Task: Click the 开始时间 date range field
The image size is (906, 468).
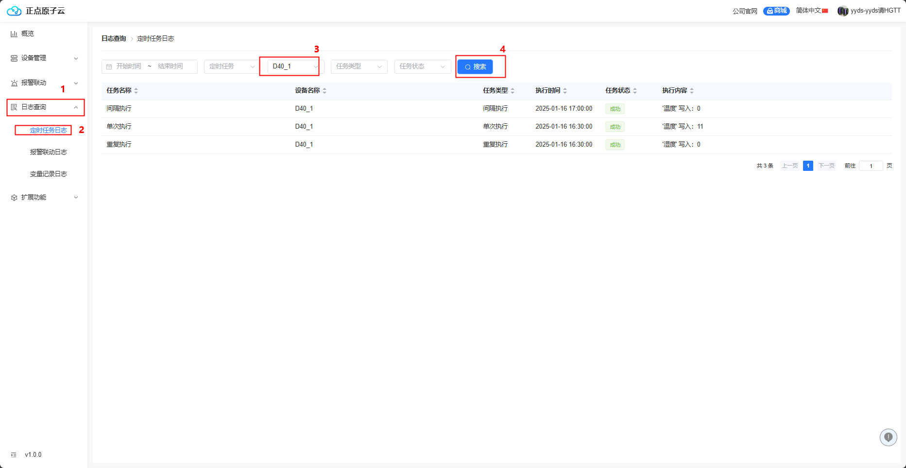Action: point(129,67)
